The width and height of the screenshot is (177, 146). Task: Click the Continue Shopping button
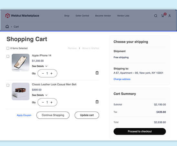53,115
